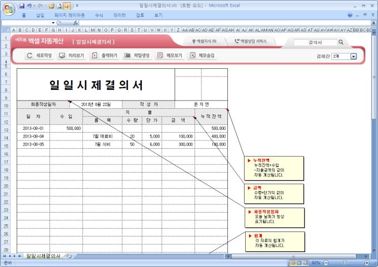Save the workbook with the floppy disk icon
The image size is (378, 267).
click(x=22, y=6)
